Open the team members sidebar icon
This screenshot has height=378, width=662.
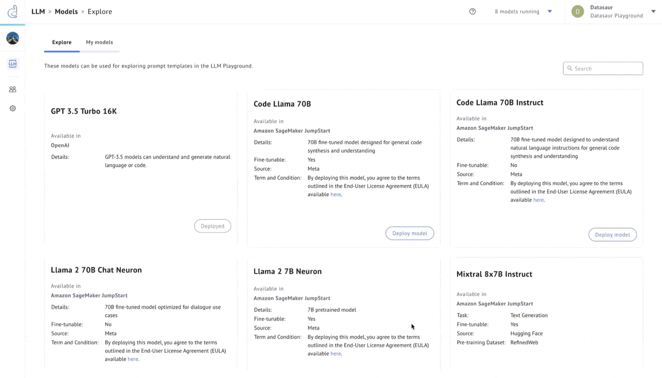[x=13, y=89]
